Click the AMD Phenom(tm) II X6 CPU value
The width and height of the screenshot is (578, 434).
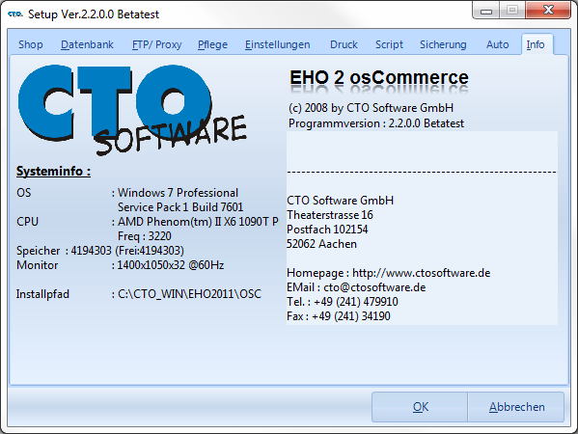coord(198,222)
